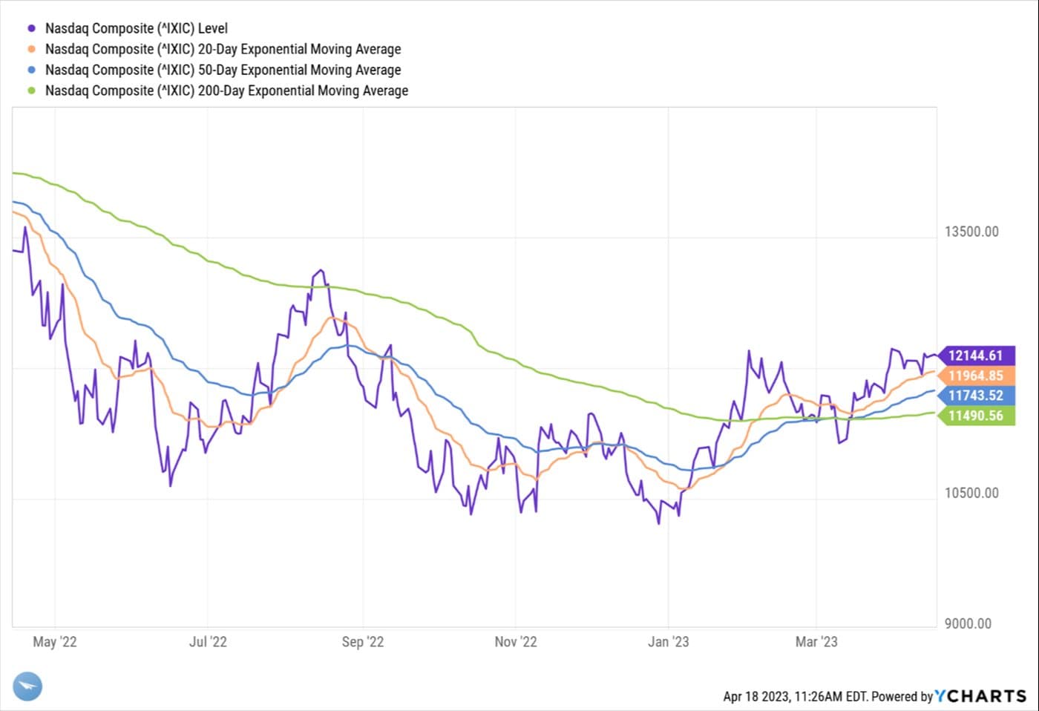1039x711 pixels.
Task: Click the May '22 x-axis label
Action: pyautogui.click(x=55, y=642)
